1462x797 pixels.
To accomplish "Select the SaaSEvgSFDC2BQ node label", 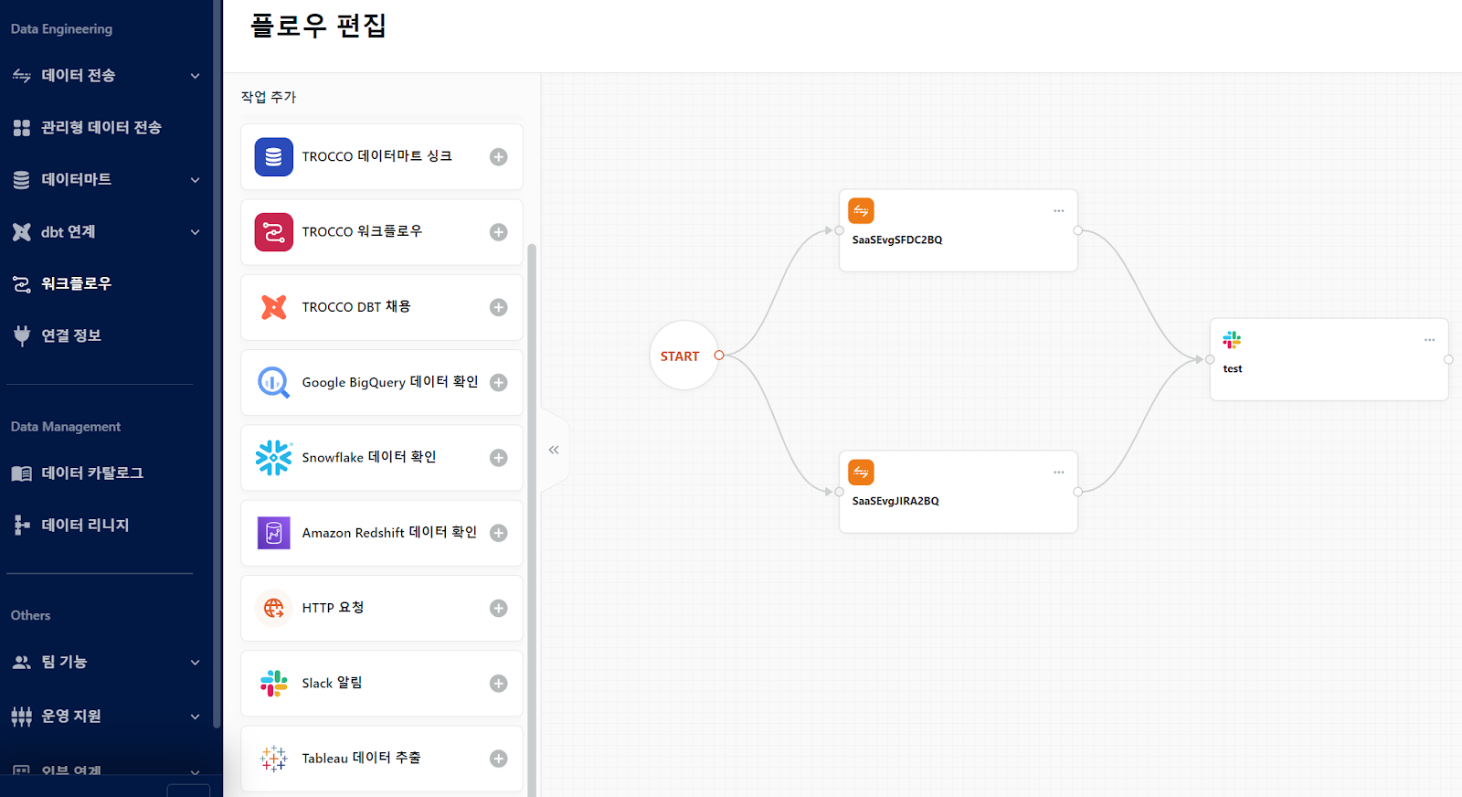I will [897, 240].
